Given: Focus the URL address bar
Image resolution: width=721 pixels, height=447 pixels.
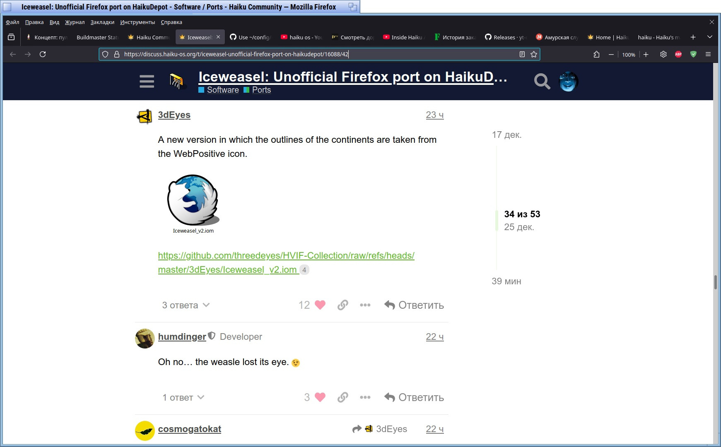Looking at the screenshot, I should [x=319, y=54].
